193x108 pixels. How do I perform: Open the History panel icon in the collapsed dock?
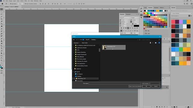point(141,9)
